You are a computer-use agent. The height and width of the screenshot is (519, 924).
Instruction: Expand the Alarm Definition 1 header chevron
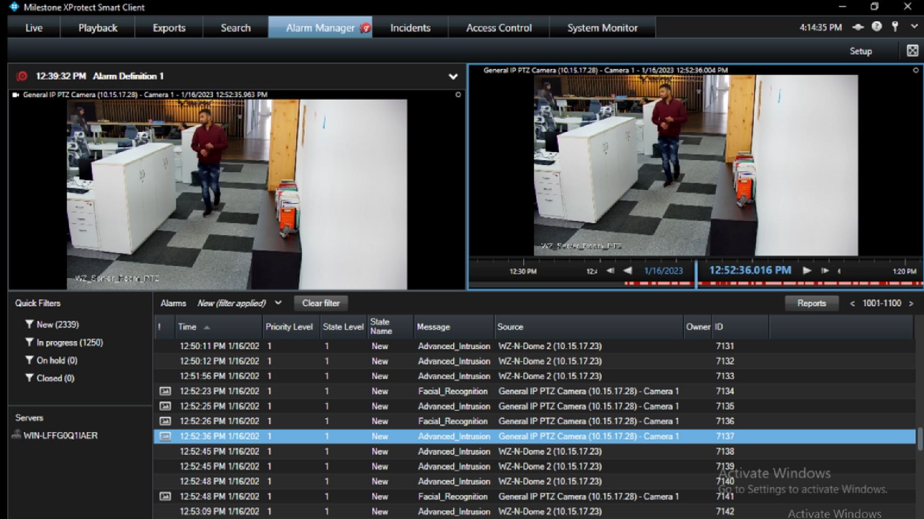pos(453,76)
